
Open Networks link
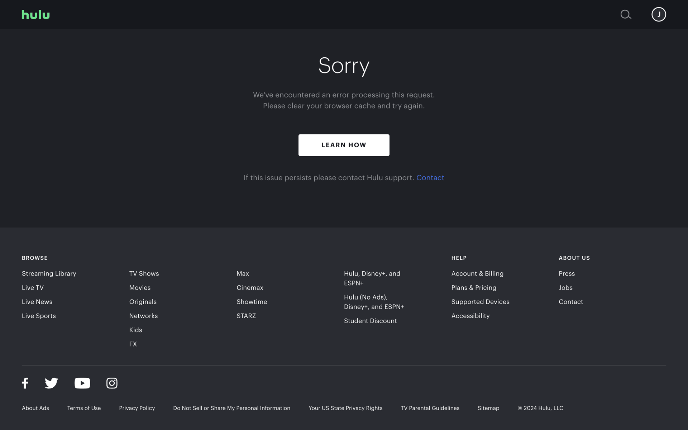point(143,316)
